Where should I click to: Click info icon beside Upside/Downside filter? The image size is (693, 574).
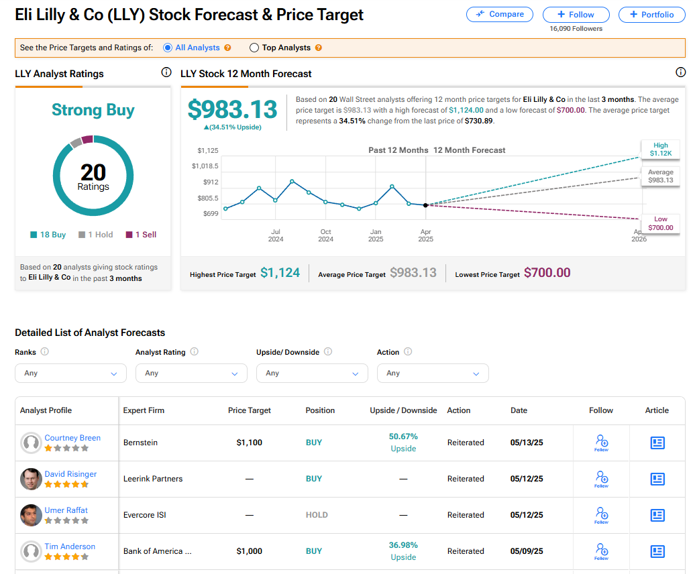(328, 351)
